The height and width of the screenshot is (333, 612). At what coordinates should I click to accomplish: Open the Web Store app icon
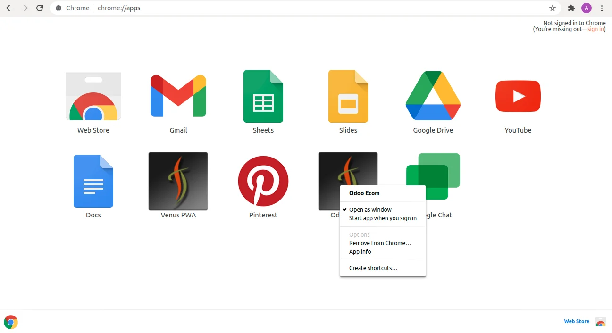(x=93, y=96)
